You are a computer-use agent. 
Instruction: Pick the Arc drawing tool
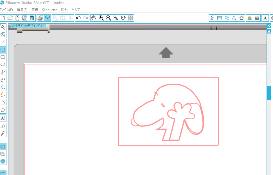tap(3, 102)
